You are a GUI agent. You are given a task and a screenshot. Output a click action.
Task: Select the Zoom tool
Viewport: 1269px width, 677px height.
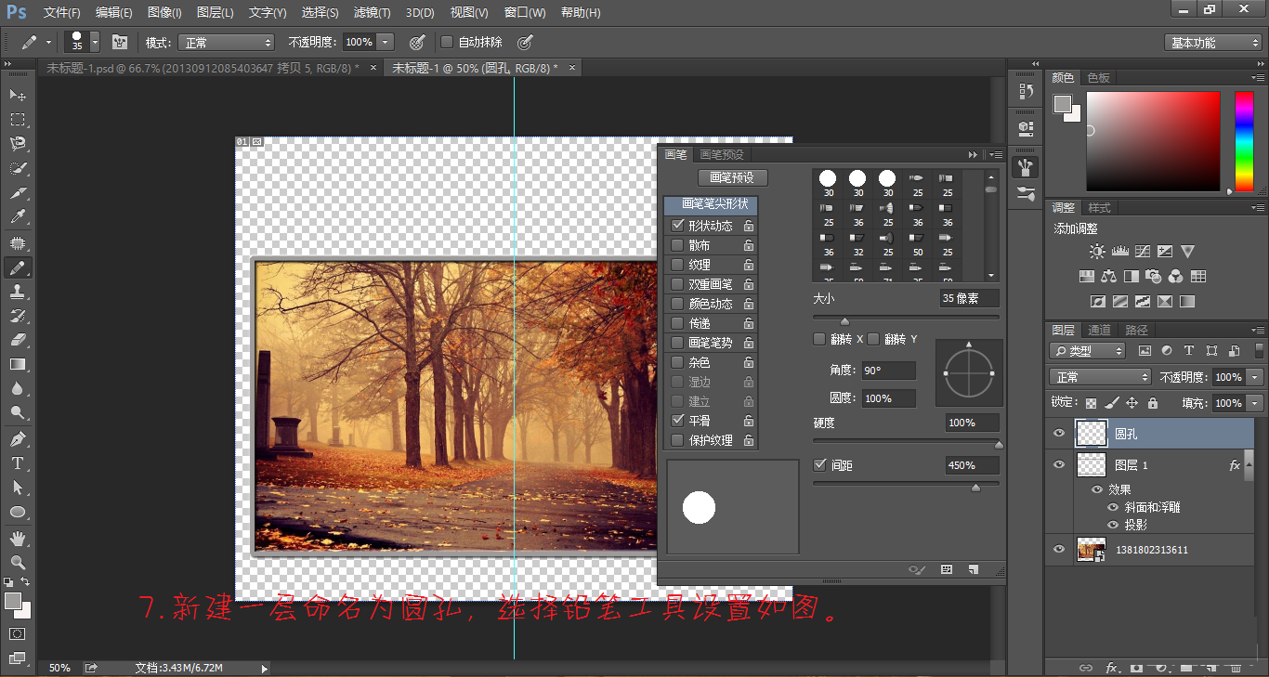tap(18, 562)
